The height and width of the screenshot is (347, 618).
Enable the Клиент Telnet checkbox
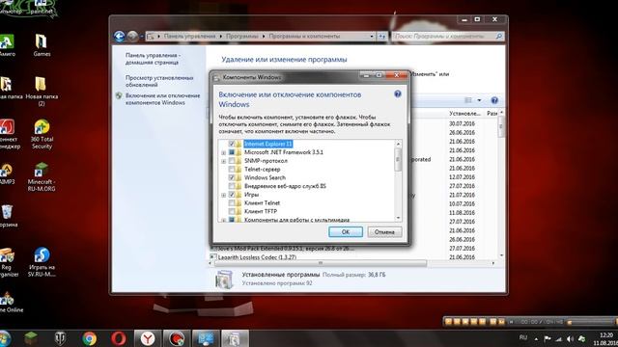232,203
